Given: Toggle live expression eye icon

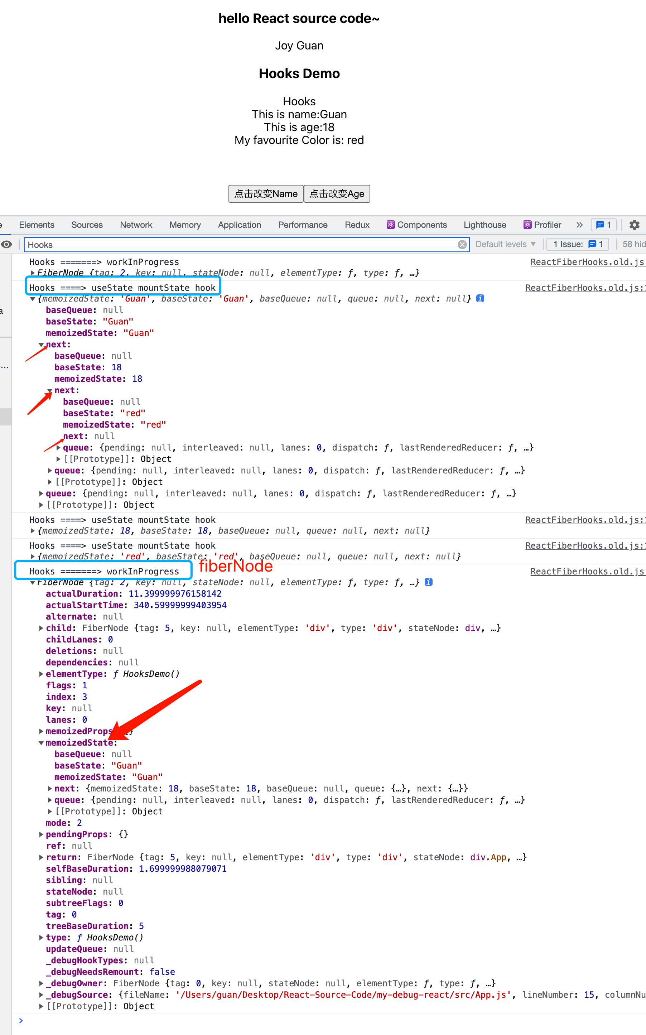Looking at the screenshot, I should pos(6,244).
